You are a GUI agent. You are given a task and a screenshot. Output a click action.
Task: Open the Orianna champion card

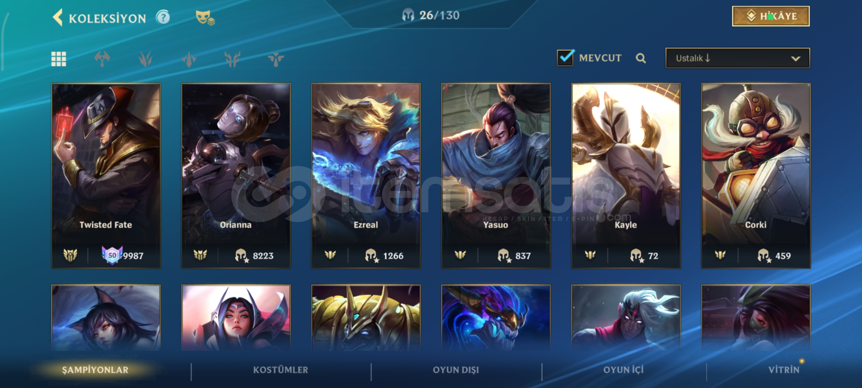coord(236,176)
